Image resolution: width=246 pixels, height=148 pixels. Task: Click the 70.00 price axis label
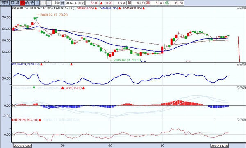coord(6,17)
